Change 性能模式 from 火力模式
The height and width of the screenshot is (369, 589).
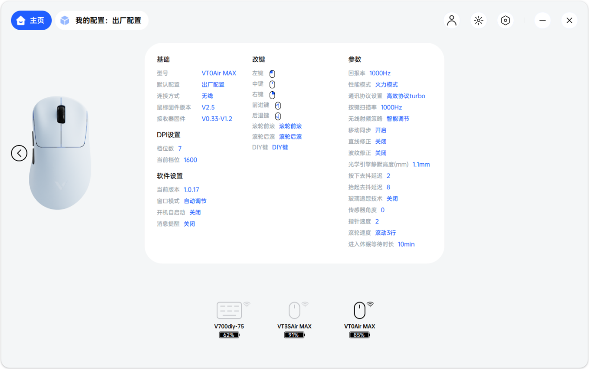coord(386,84)
